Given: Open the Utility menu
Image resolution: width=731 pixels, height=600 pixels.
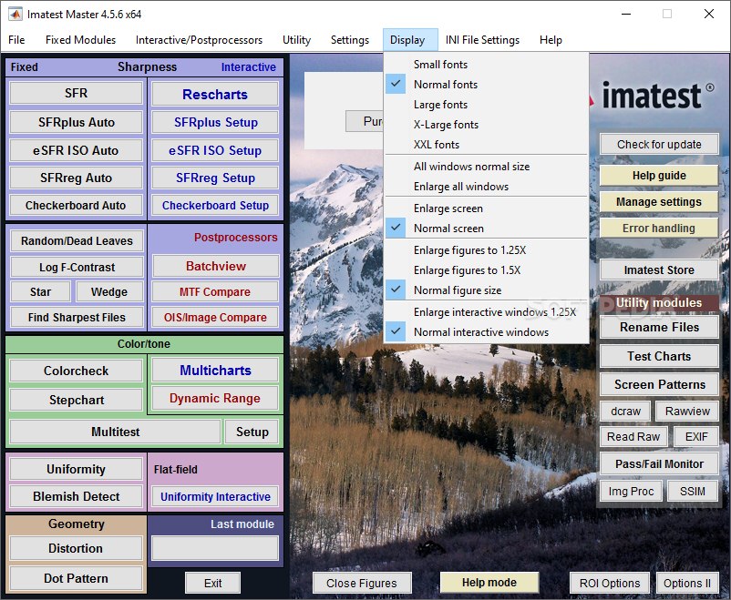Looking at the screenshot, I should pyautogui.click(x=296, y=40).
